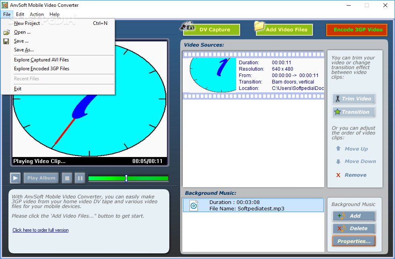Image resolution: width=395 pixels, height=259 pixels.
Task: Click the Transition button
Action: coord(354,112)
